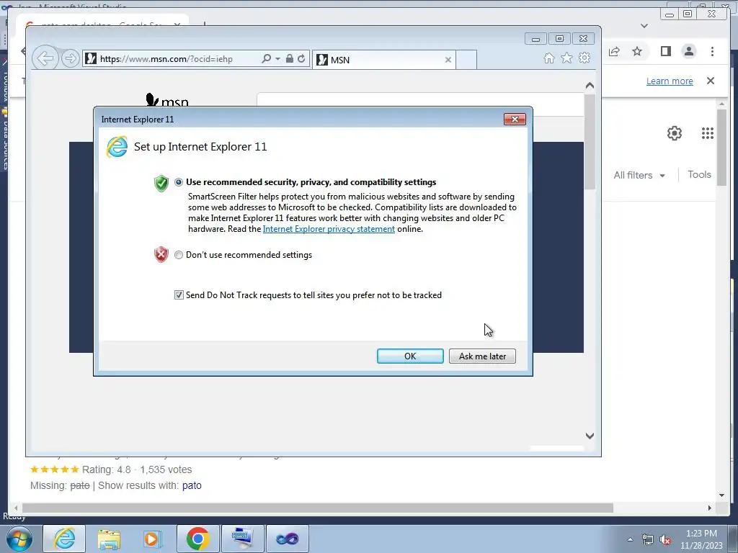Screen dimensions: 738x553
Task: Refresh the MSN page in Internet Explorer
Action: (x=301, y=59)
